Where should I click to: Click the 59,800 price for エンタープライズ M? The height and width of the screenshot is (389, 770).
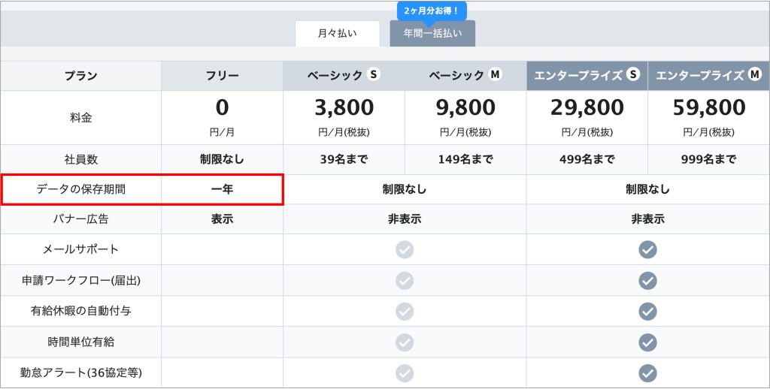coord(708,108)
